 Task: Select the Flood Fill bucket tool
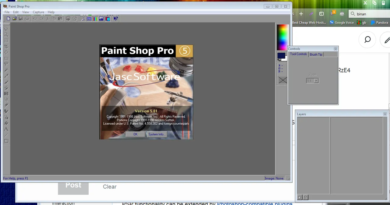6,123
